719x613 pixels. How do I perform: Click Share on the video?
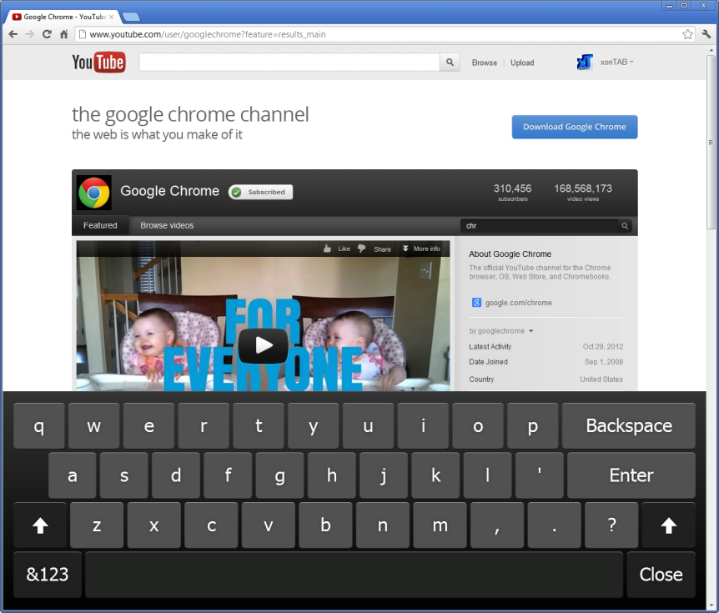[382, 249]
